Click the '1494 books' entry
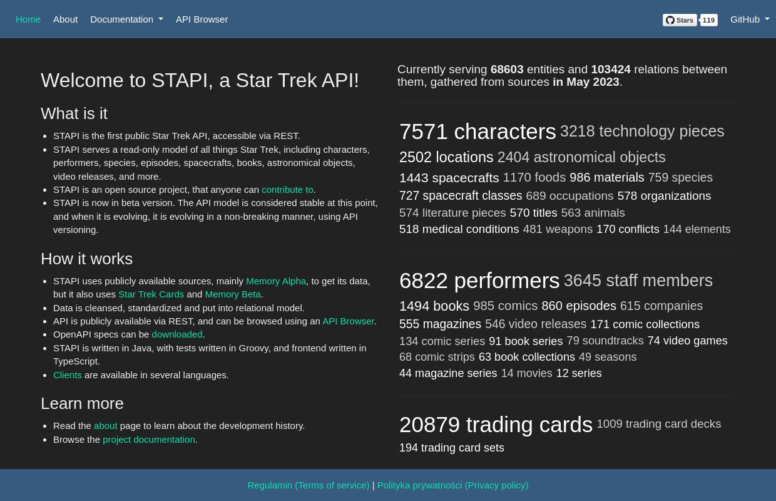The height and width of the screenshot is (501, 776). click(434, 306)
